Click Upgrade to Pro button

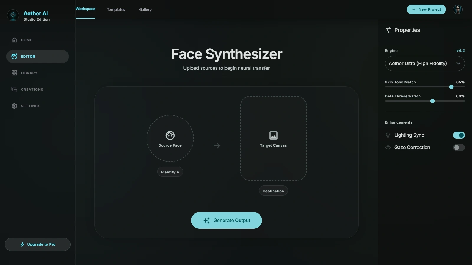[37, 244]
